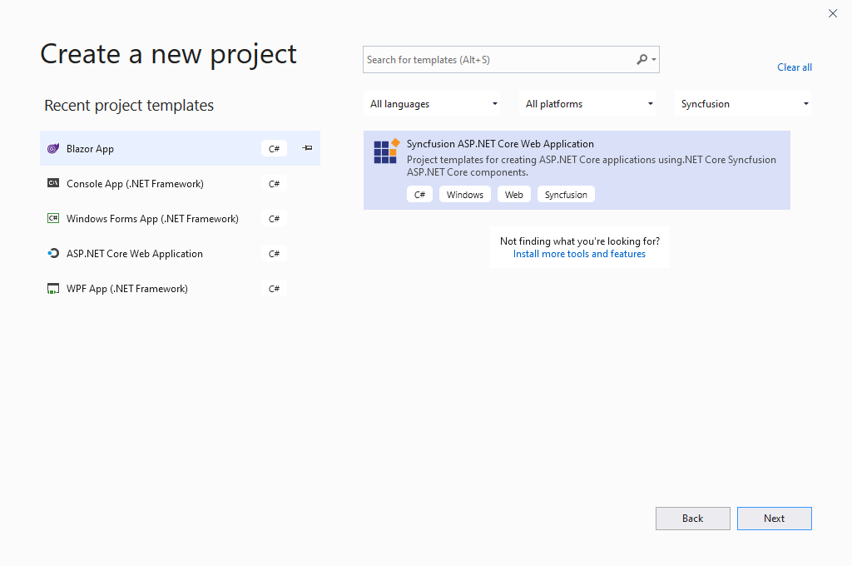The width and height of the screenshot is (852, 566).
Task: Select ASP.NET Core Web Application recent template
Action: [180, 253]
